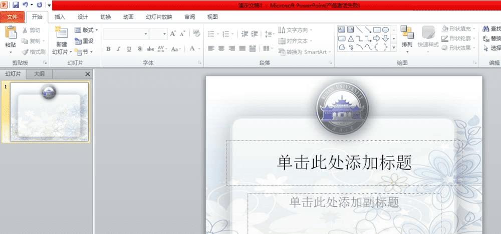Switch to the 幻灯片放映 Slide Show tab
Image resolution: width=501 pixels, height=234 pixels.
pos(159,17)
